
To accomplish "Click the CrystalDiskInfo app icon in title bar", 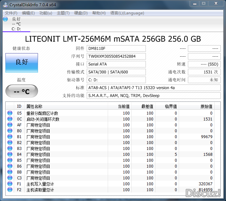I will 5,5.
